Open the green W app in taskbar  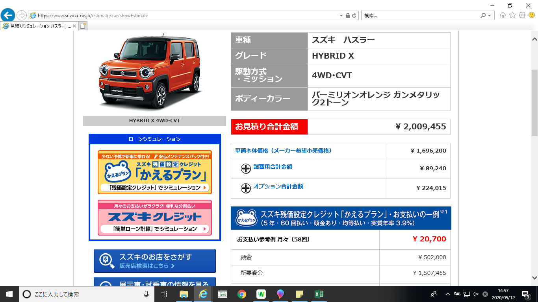point(261,294)
